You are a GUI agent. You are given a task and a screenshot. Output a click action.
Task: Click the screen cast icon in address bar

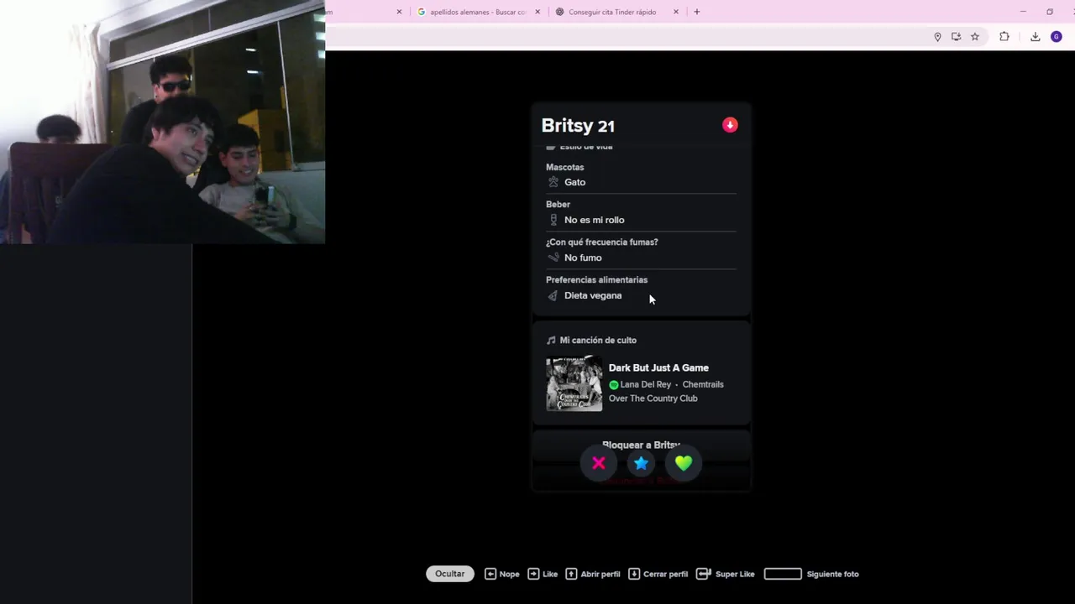tap(956, 37)
